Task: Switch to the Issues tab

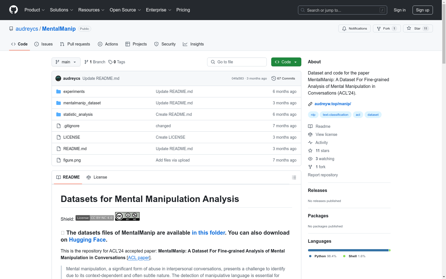Action: point(43,44)
